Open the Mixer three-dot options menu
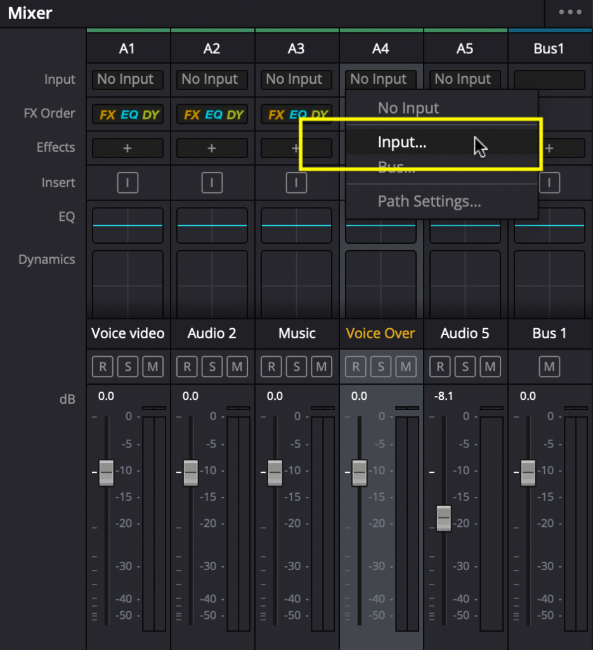Viewport: 593px width, 650px height. [569, 13]
